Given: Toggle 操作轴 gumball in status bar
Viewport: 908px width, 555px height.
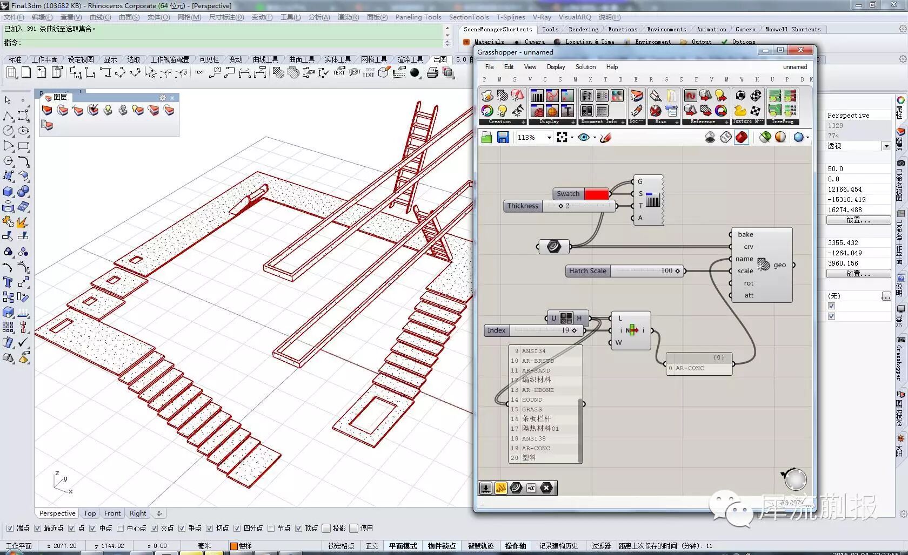Looking at the screenshot, I should (x=516, y=546).
